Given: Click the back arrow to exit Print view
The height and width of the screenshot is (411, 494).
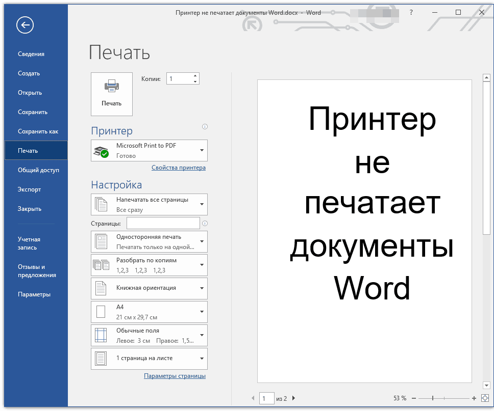Looking at the screenshot, I should coord(24,25).
